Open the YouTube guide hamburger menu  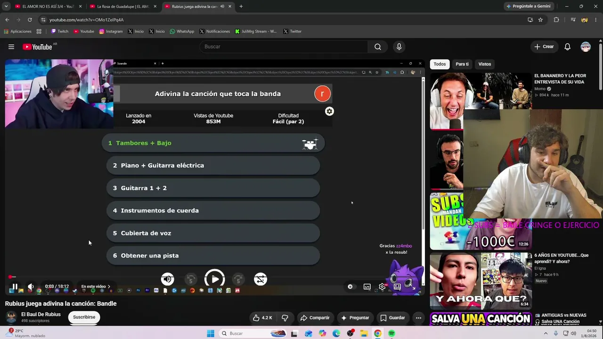tap(11, 47)
